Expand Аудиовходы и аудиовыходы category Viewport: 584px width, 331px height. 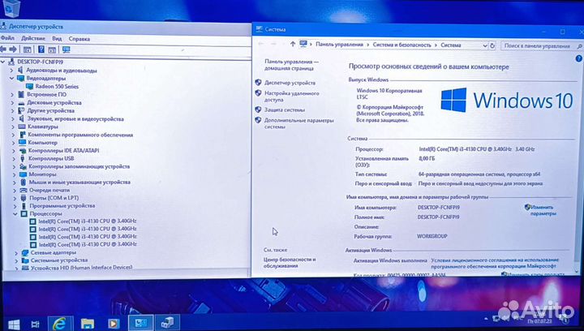pos(11,70)
